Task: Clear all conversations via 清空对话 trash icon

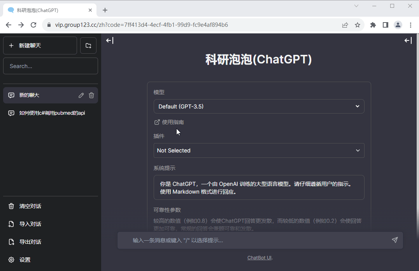Action: pyautogui.click(x=11, y=206)
